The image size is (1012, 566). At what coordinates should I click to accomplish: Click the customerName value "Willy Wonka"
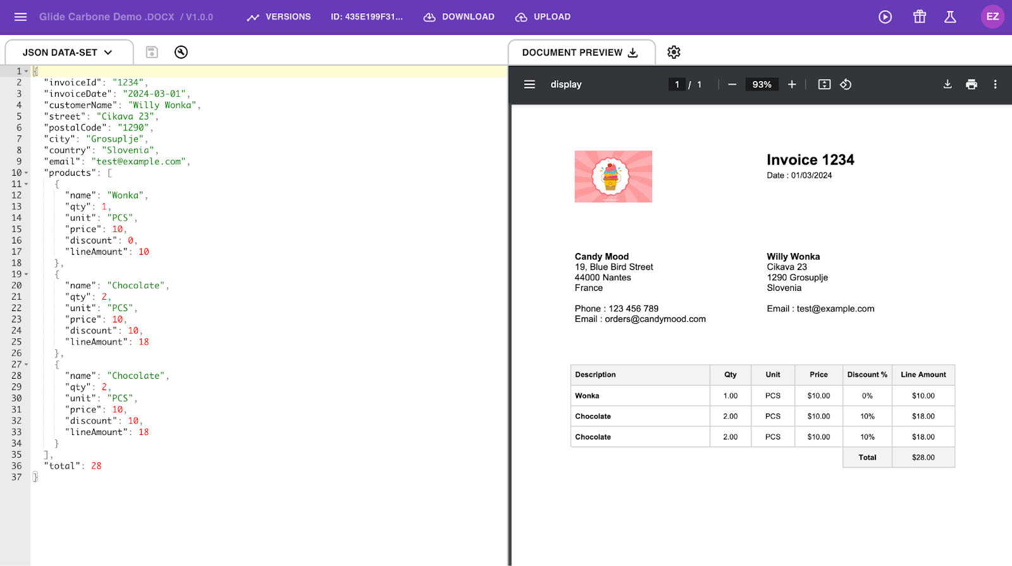[x=163, y=105]
